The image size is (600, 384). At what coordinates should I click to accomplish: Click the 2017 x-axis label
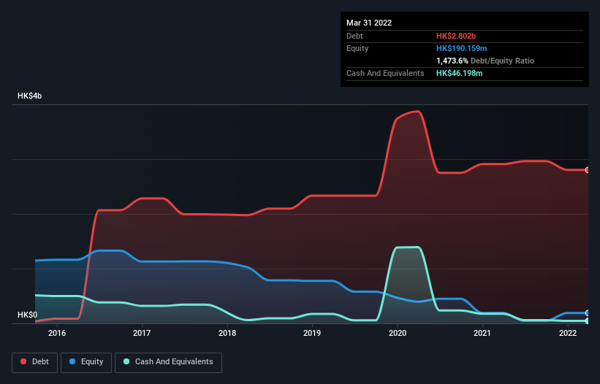pyautogui.click(x=142, y=333)
